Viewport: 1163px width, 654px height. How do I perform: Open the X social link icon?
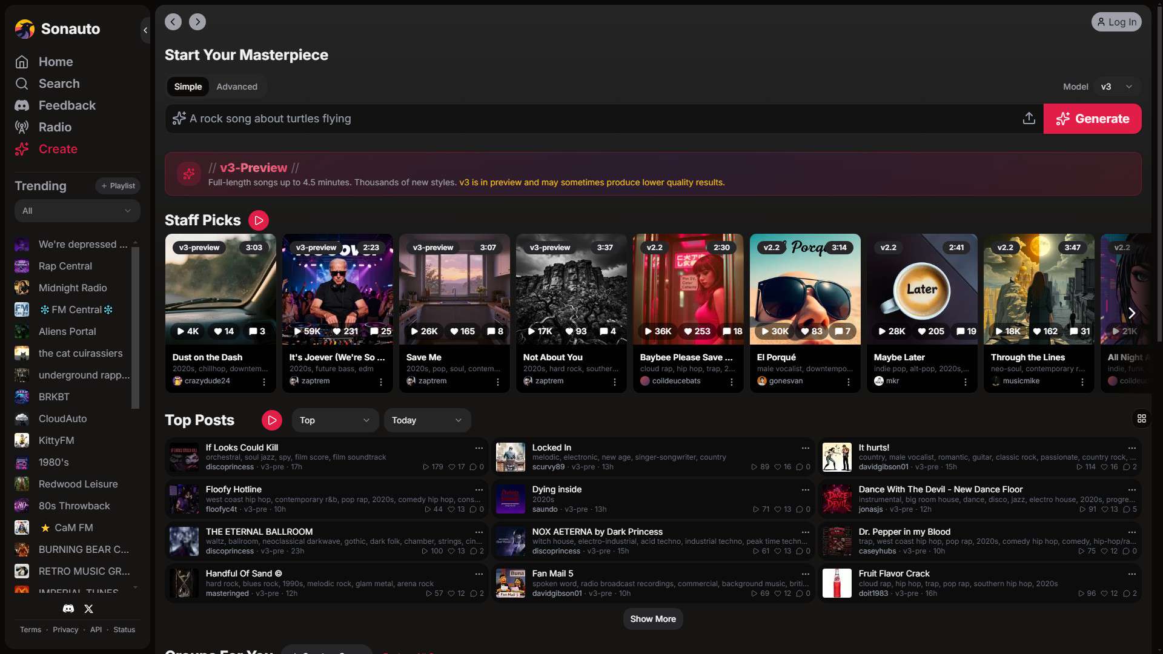89,609
